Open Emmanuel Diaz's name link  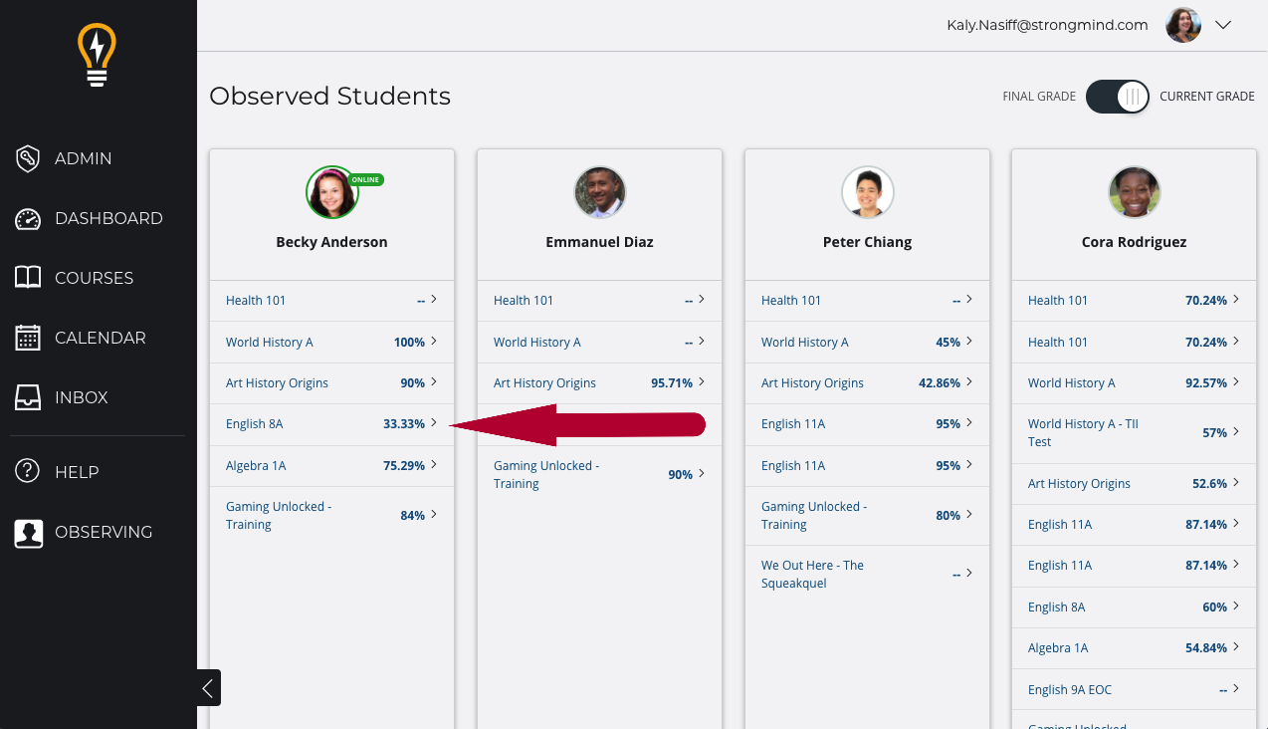(599, 242)
